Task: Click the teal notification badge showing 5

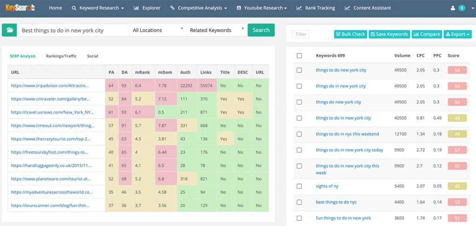Action: click(x=462, y=8)
